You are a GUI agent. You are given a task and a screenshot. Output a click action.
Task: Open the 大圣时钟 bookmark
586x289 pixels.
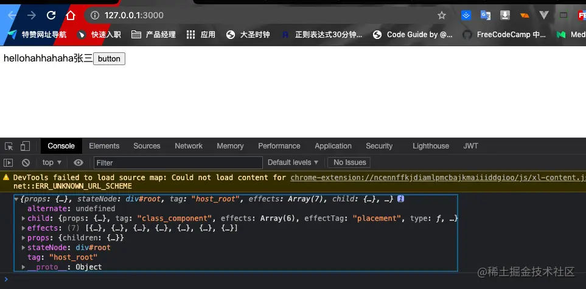click(248, 35)
